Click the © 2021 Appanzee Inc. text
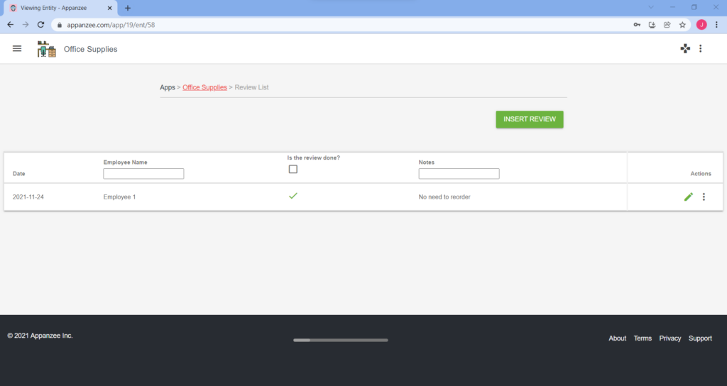 [x=40, y=336]
